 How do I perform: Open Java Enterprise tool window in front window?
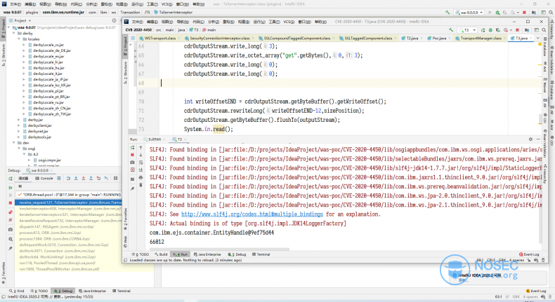pyautogui.click(x=207, y=254)
